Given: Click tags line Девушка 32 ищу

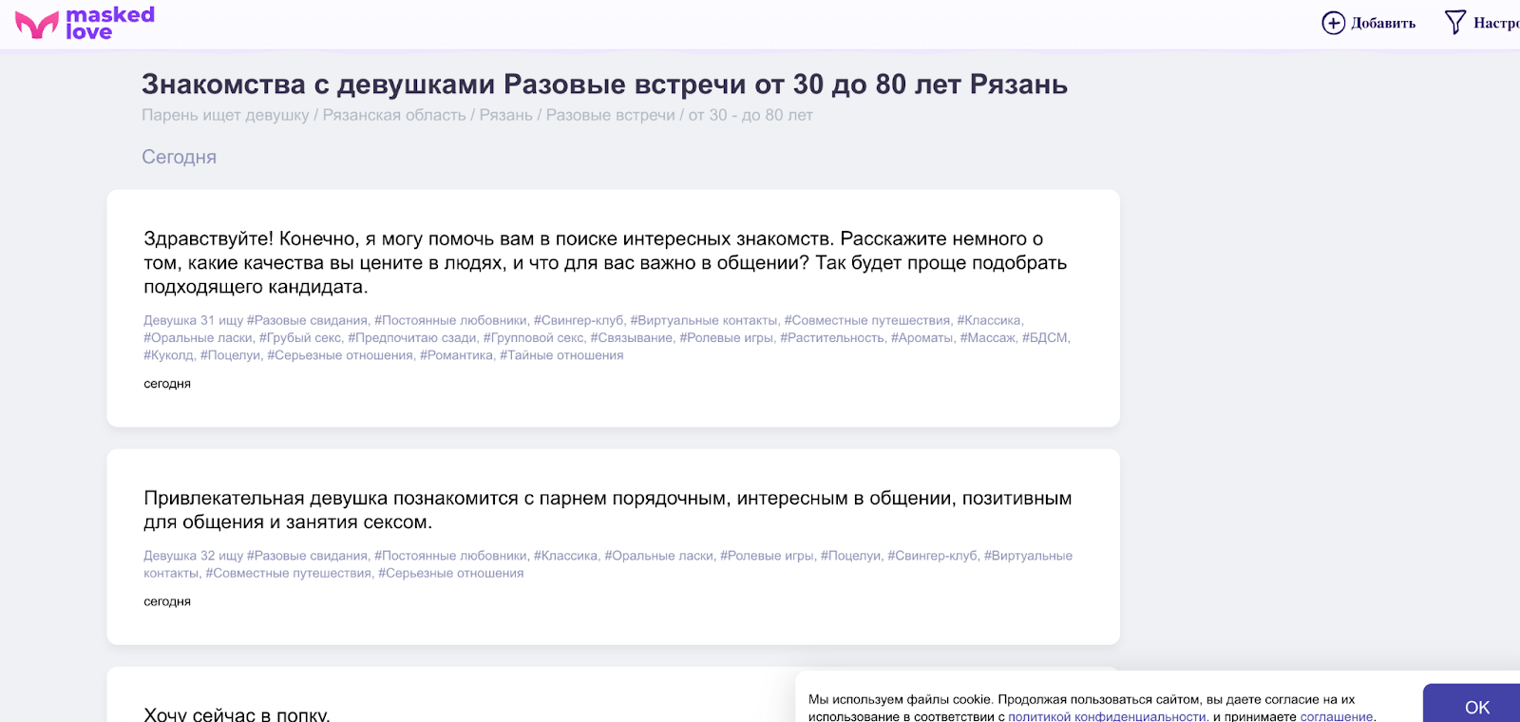Looking at the screenshot, I should (608, 564).
